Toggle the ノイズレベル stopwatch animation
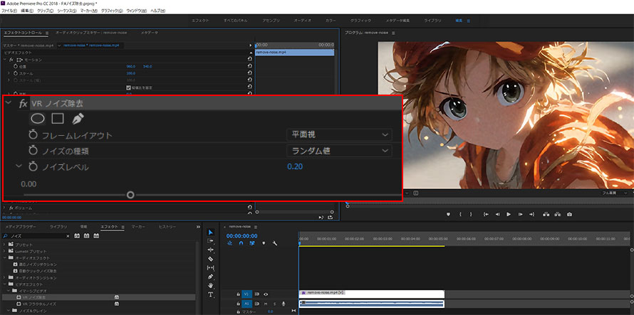 tap(33, 166)
